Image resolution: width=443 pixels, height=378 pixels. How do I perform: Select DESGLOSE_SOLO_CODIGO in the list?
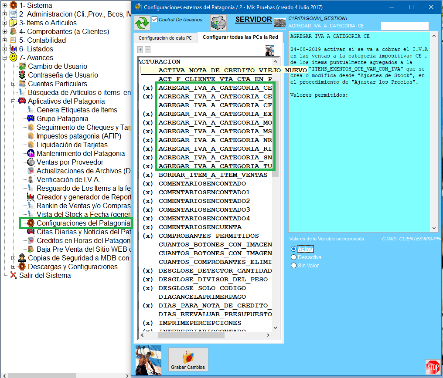[202, 288]
